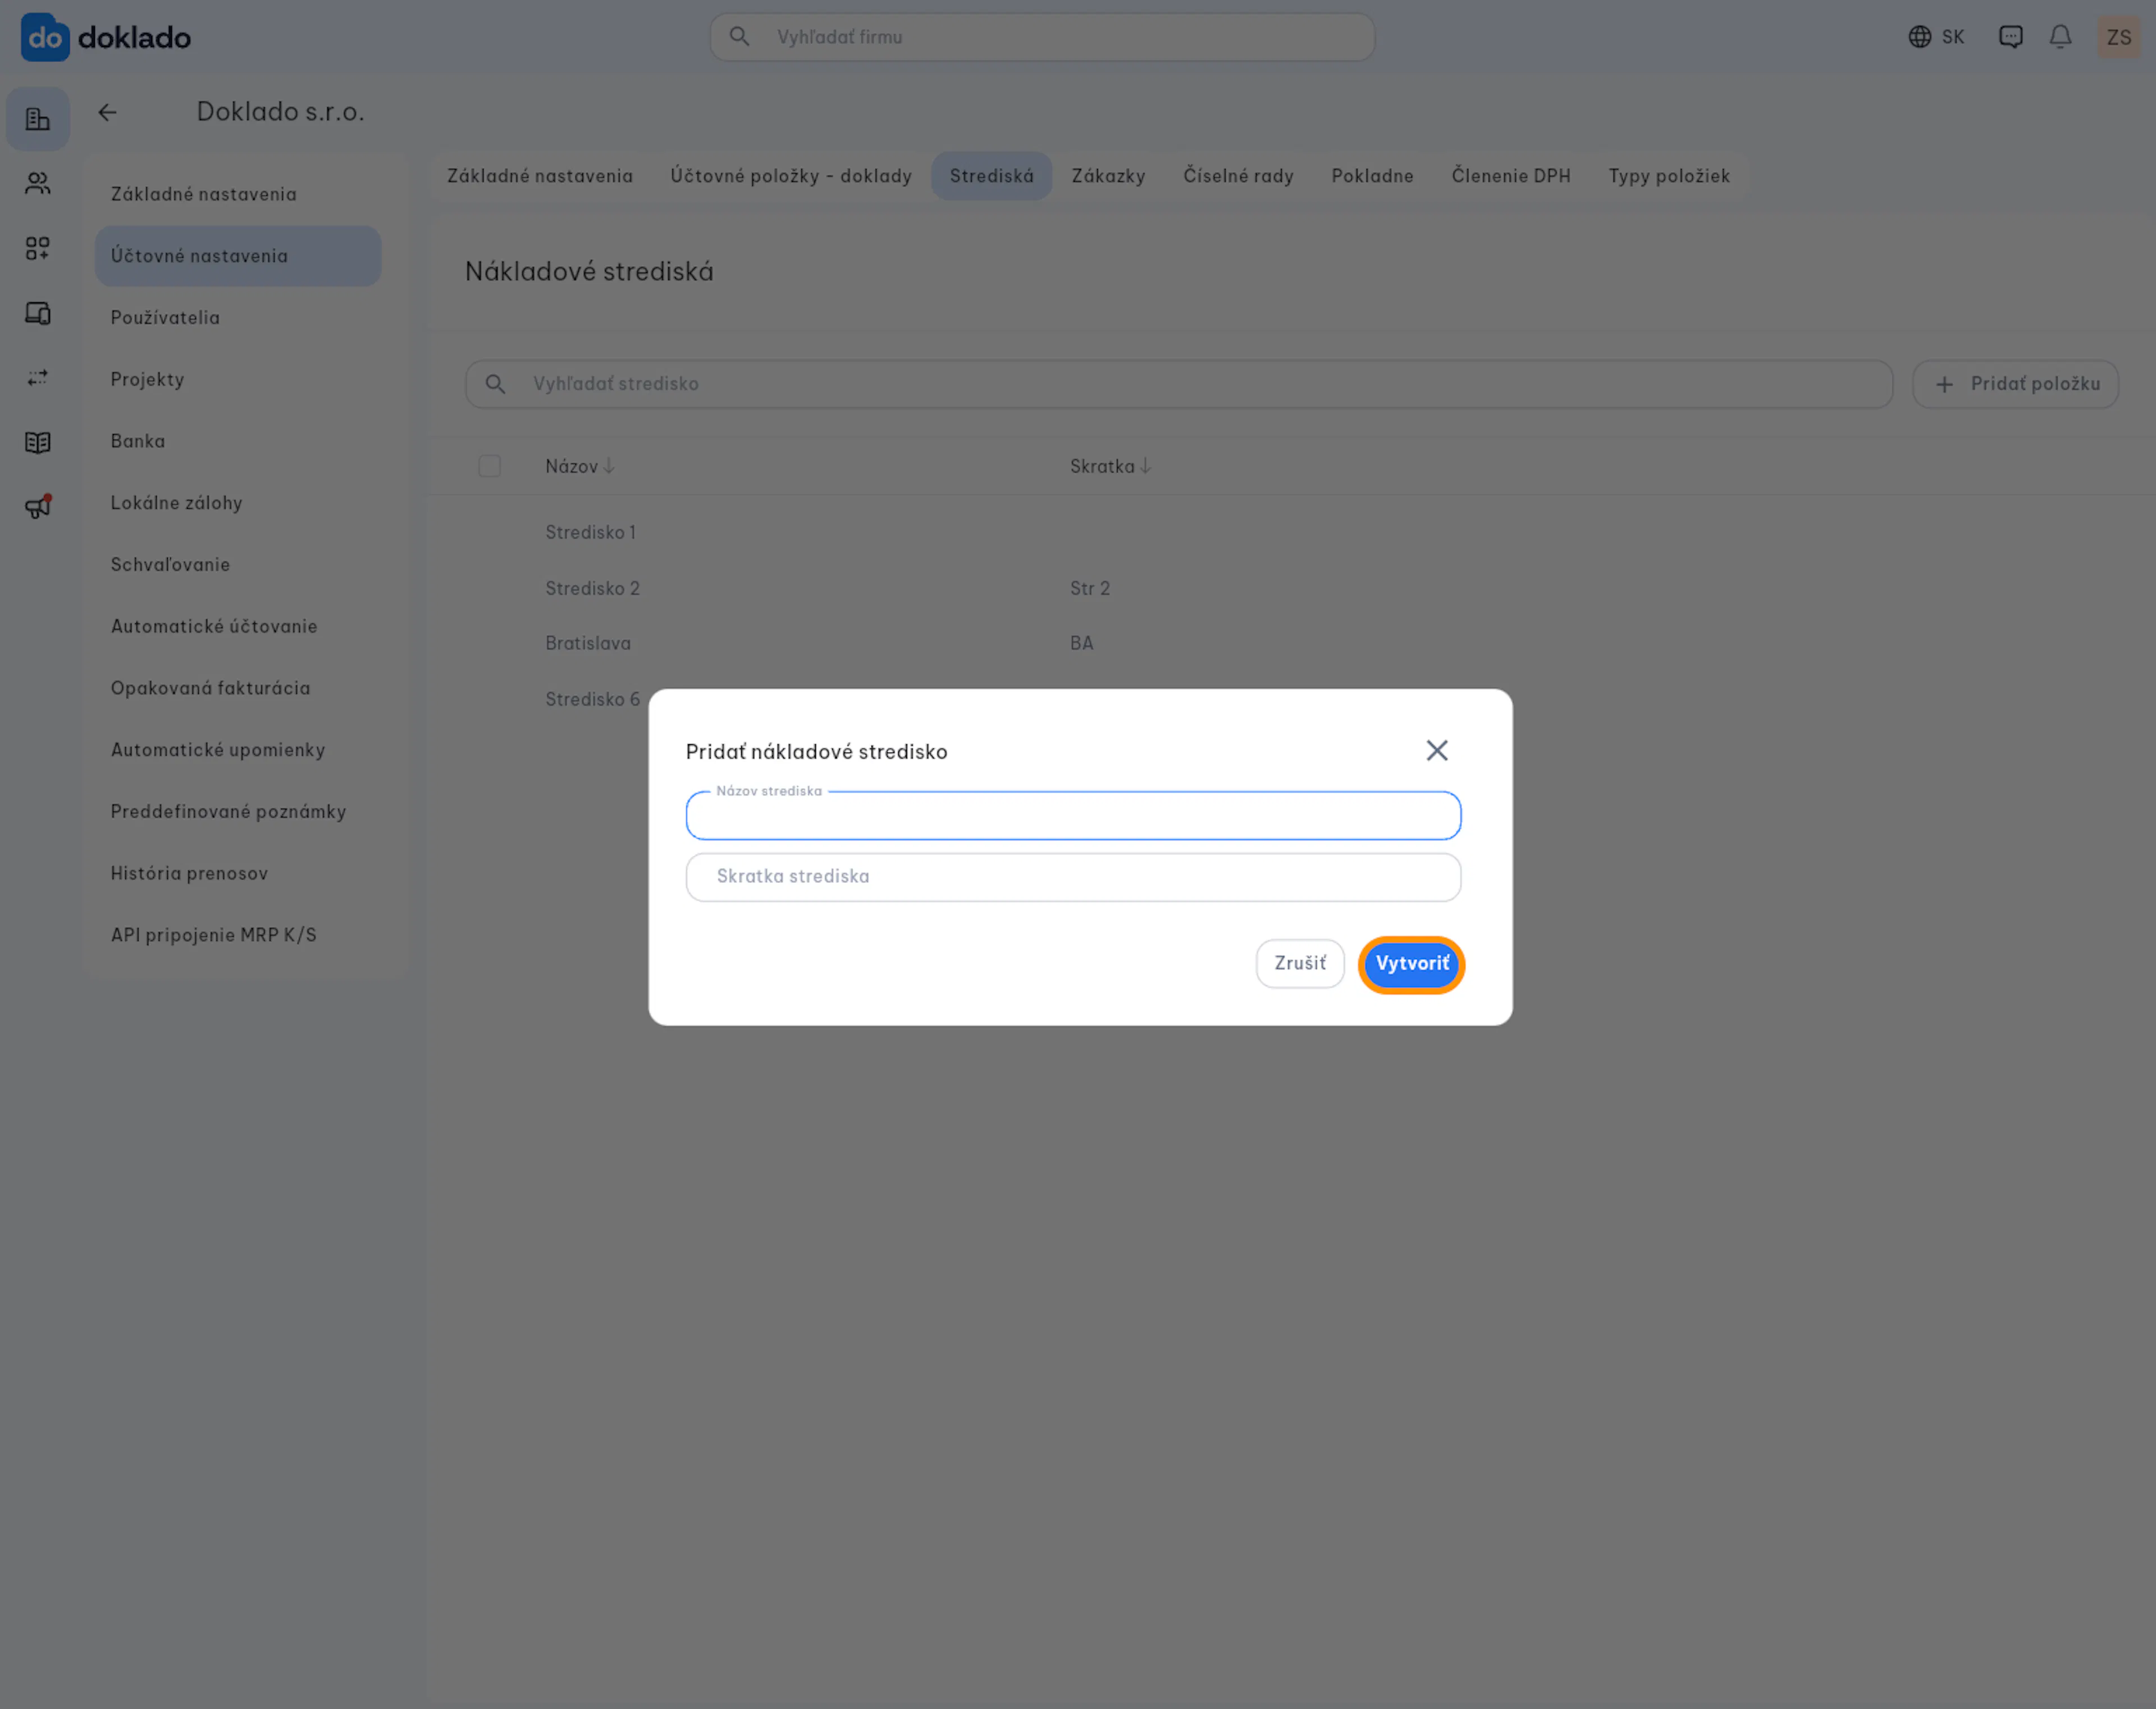Select the Stredisko 6 row
The height and width of the screenshot is (1709, 2156).
592,700
